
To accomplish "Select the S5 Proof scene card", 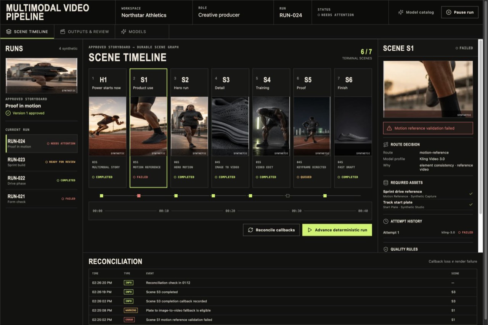I will tap(312, 128).
